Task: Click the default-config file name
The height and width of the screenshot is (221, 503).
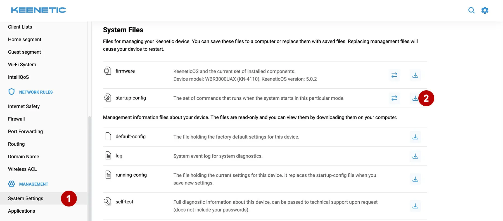Action: point(131,137)
